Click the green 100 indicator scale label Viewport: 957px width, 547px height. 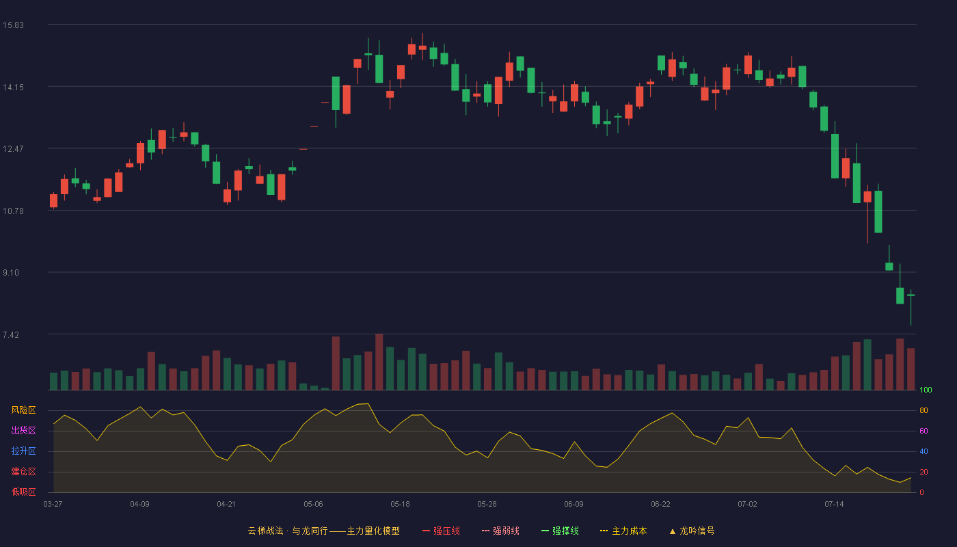coord(926,390)
